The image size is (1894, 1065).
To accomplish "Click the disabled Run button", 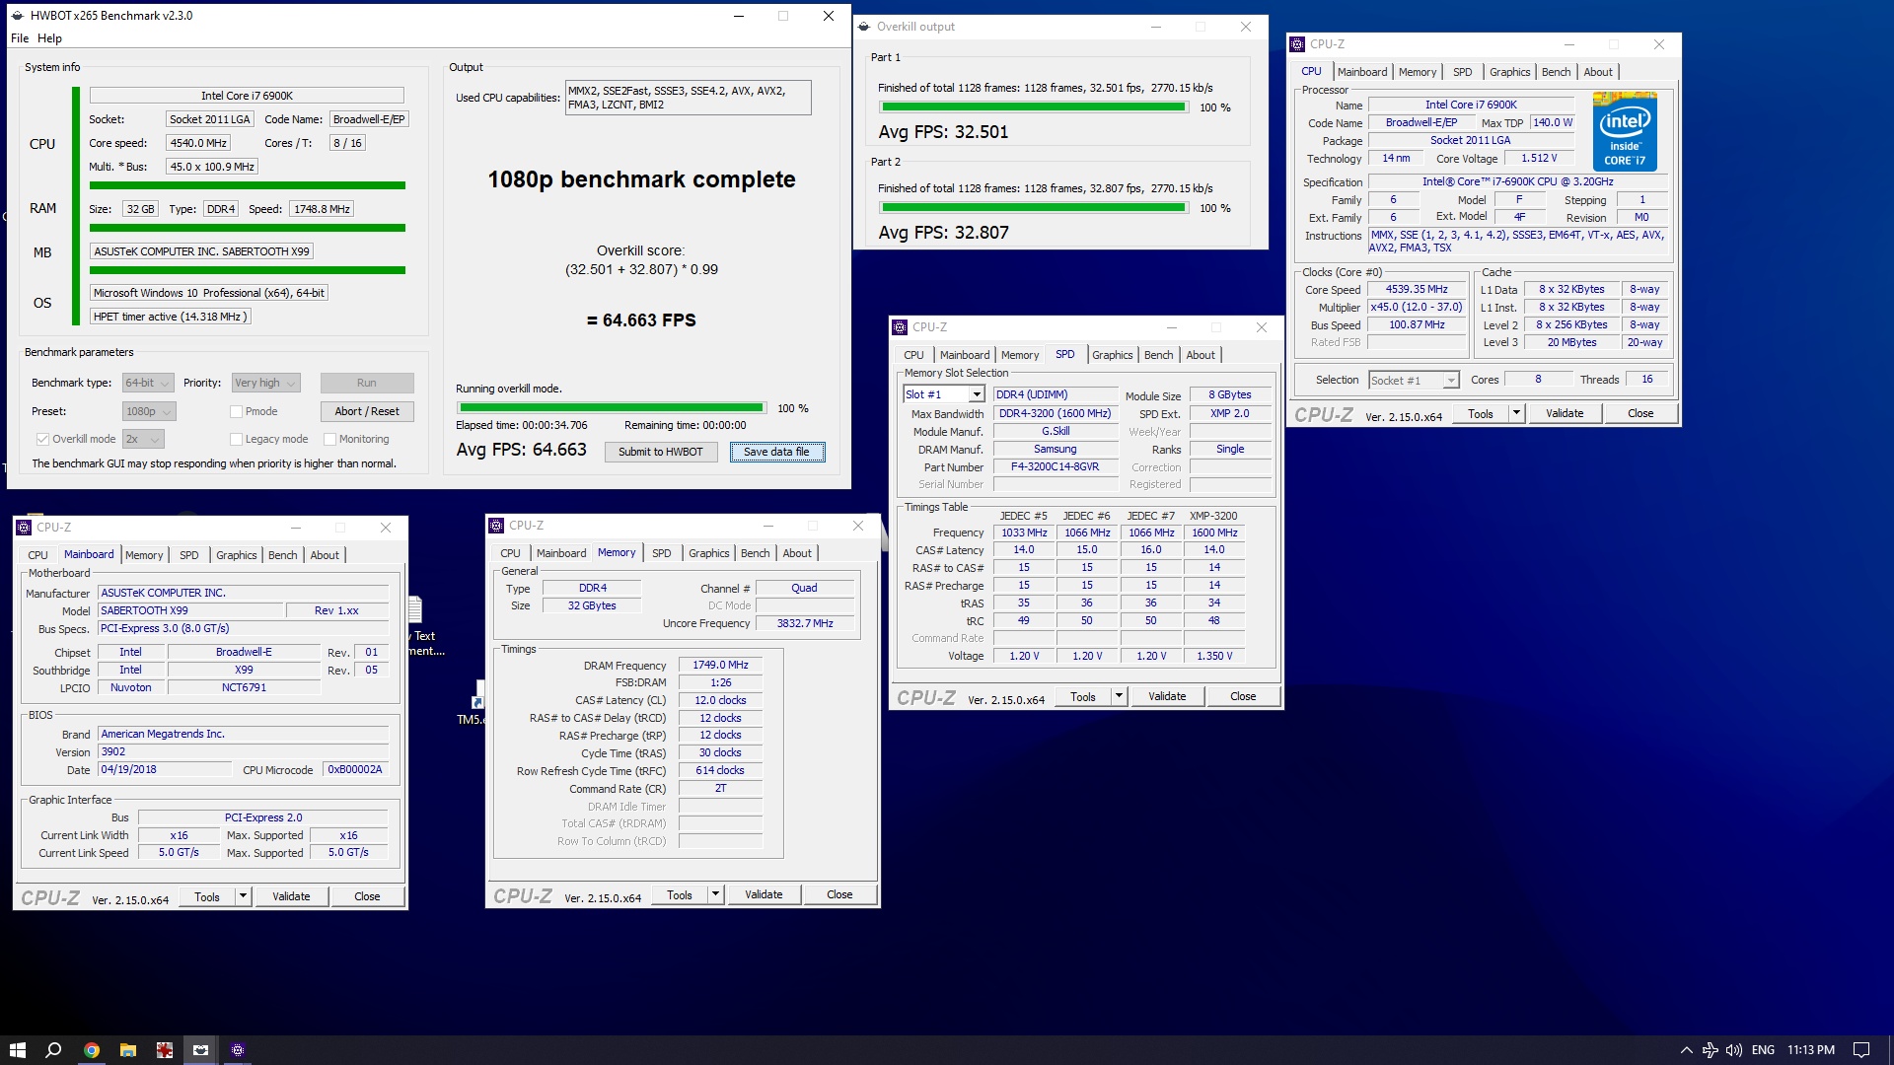I will click(367, 383).
